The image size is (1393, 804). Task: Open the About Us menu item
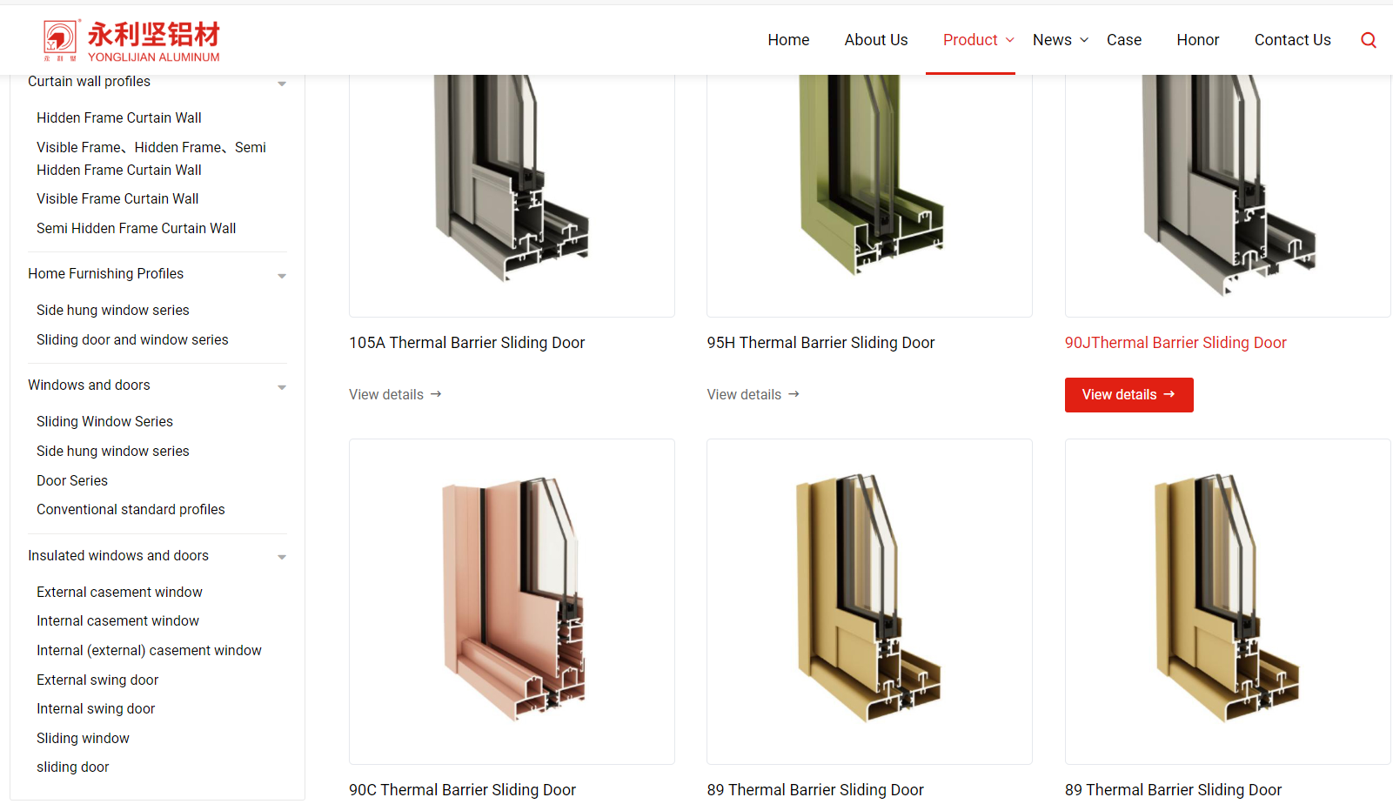pos(876,40)
